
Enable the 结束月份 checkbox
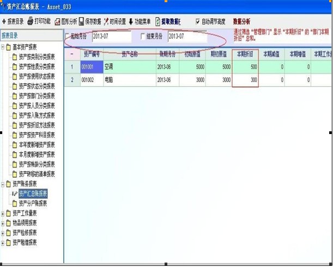(x=143, y=37)
